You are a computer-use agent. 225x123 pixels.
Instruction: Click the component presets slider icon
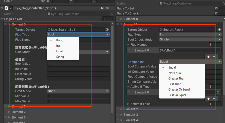point(107,8)
